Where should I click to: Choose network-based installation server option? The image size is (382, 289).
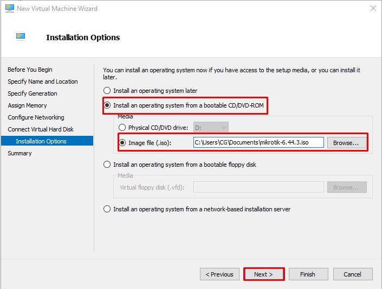click(107, 209)
